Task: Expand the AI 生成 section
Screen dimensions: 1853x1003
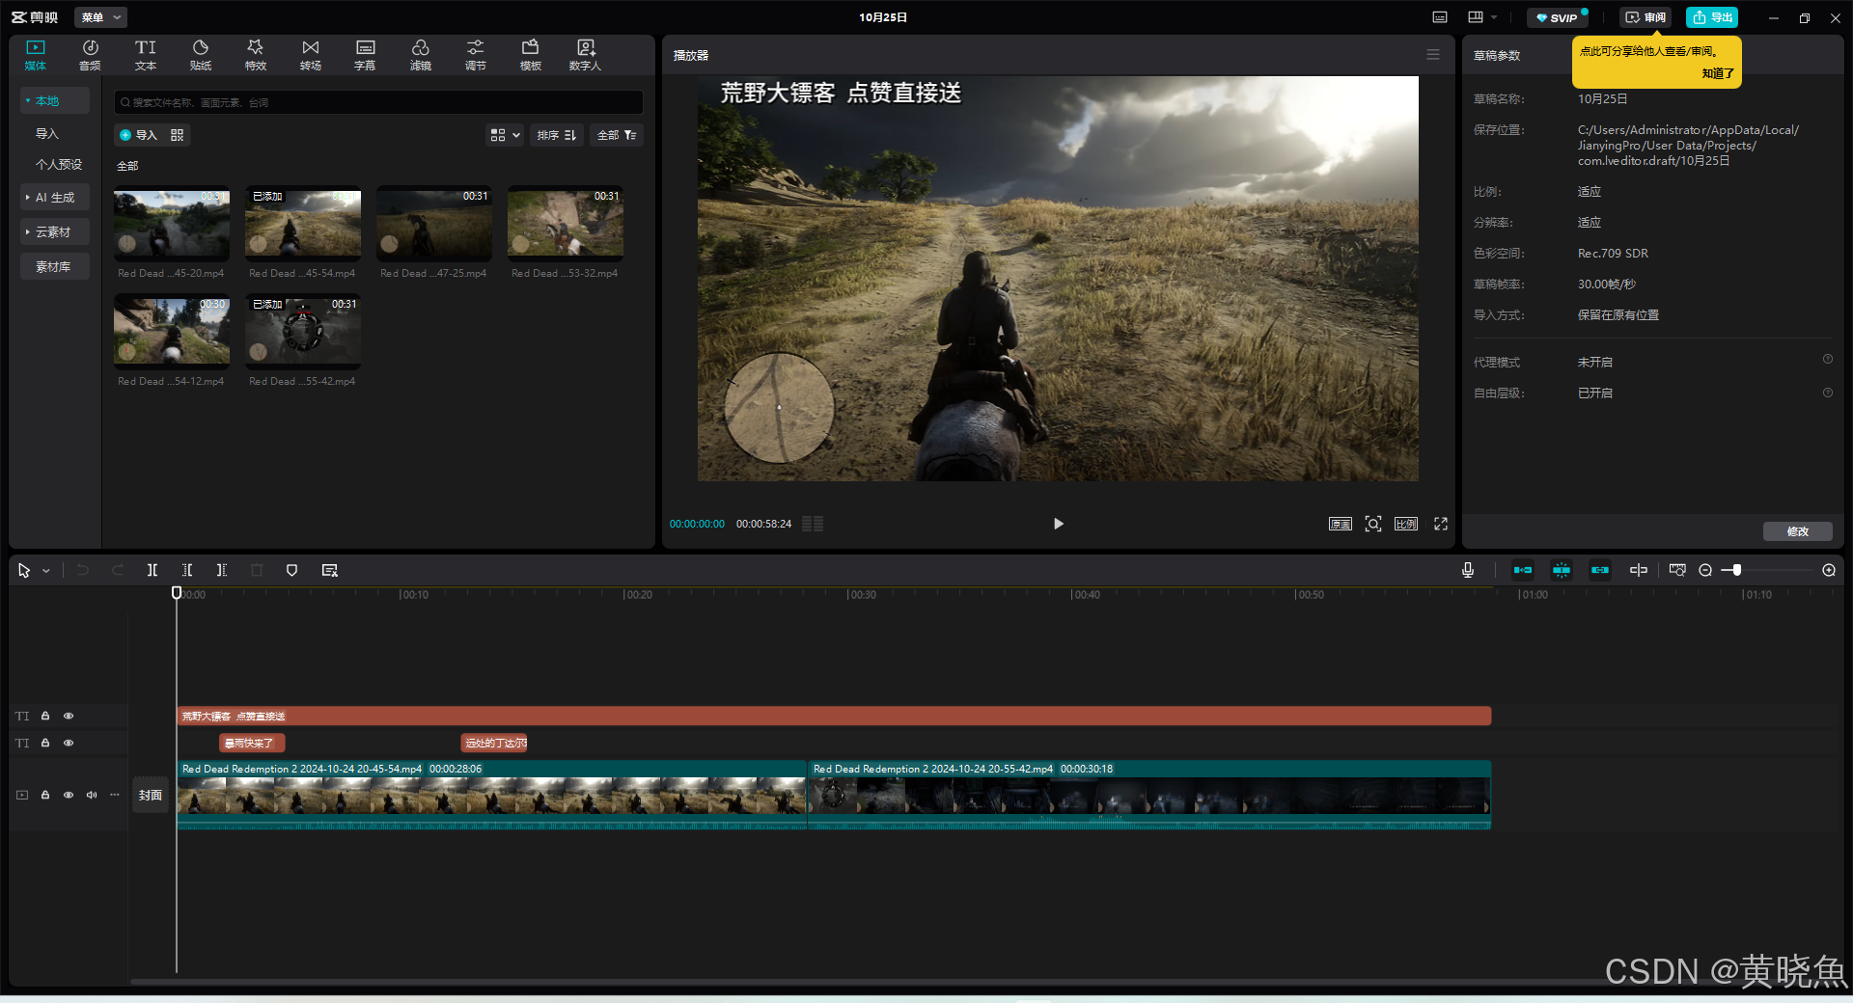Action: [55, 197]
